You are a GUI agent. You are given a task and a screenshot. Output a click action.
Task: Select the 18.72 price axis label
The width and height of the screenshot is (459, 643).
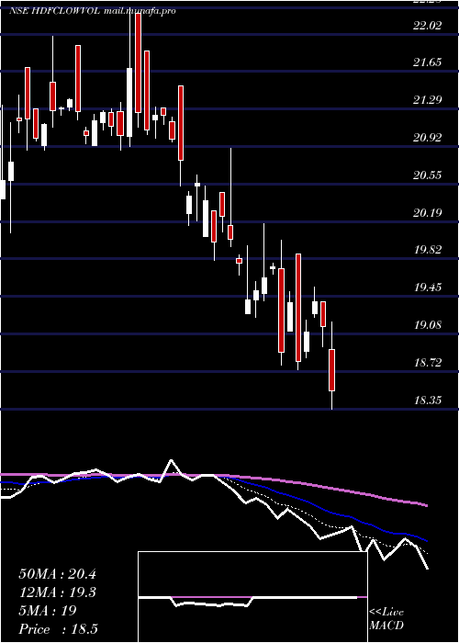coord(428,362)
